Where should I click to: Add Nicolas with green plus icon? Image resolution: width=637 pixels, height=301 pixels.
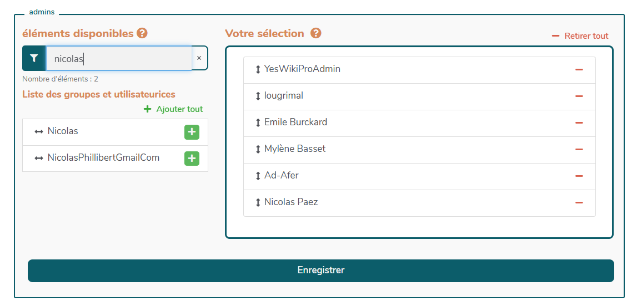[x=192, y=132]
